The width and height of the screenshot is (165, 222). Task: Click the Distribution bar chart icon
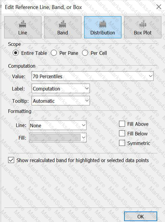103,24
